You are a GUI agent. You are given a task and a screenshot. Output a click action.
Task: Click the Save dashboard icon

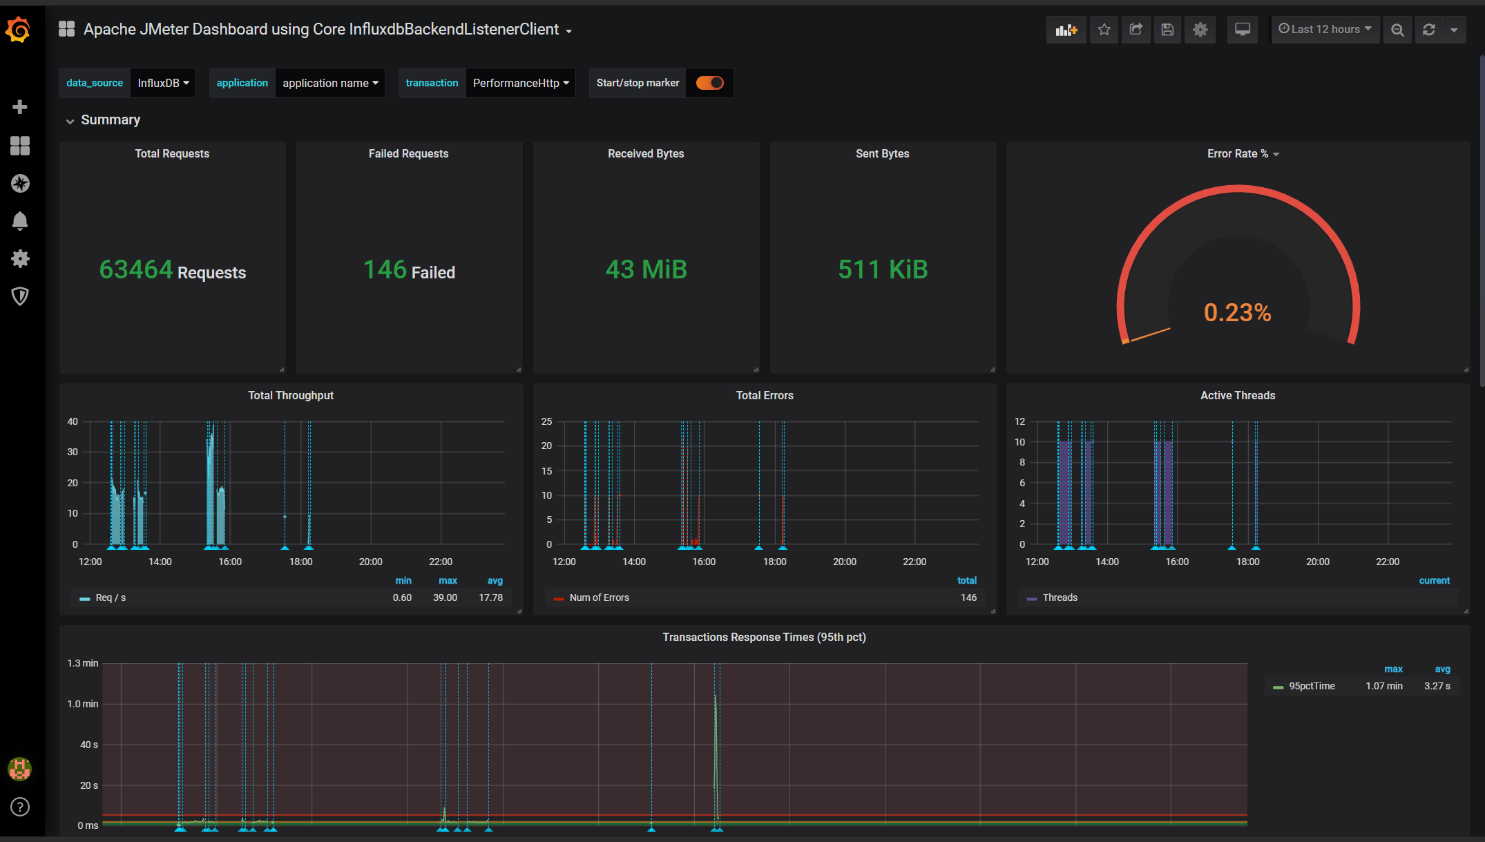tap(1167, 30)
